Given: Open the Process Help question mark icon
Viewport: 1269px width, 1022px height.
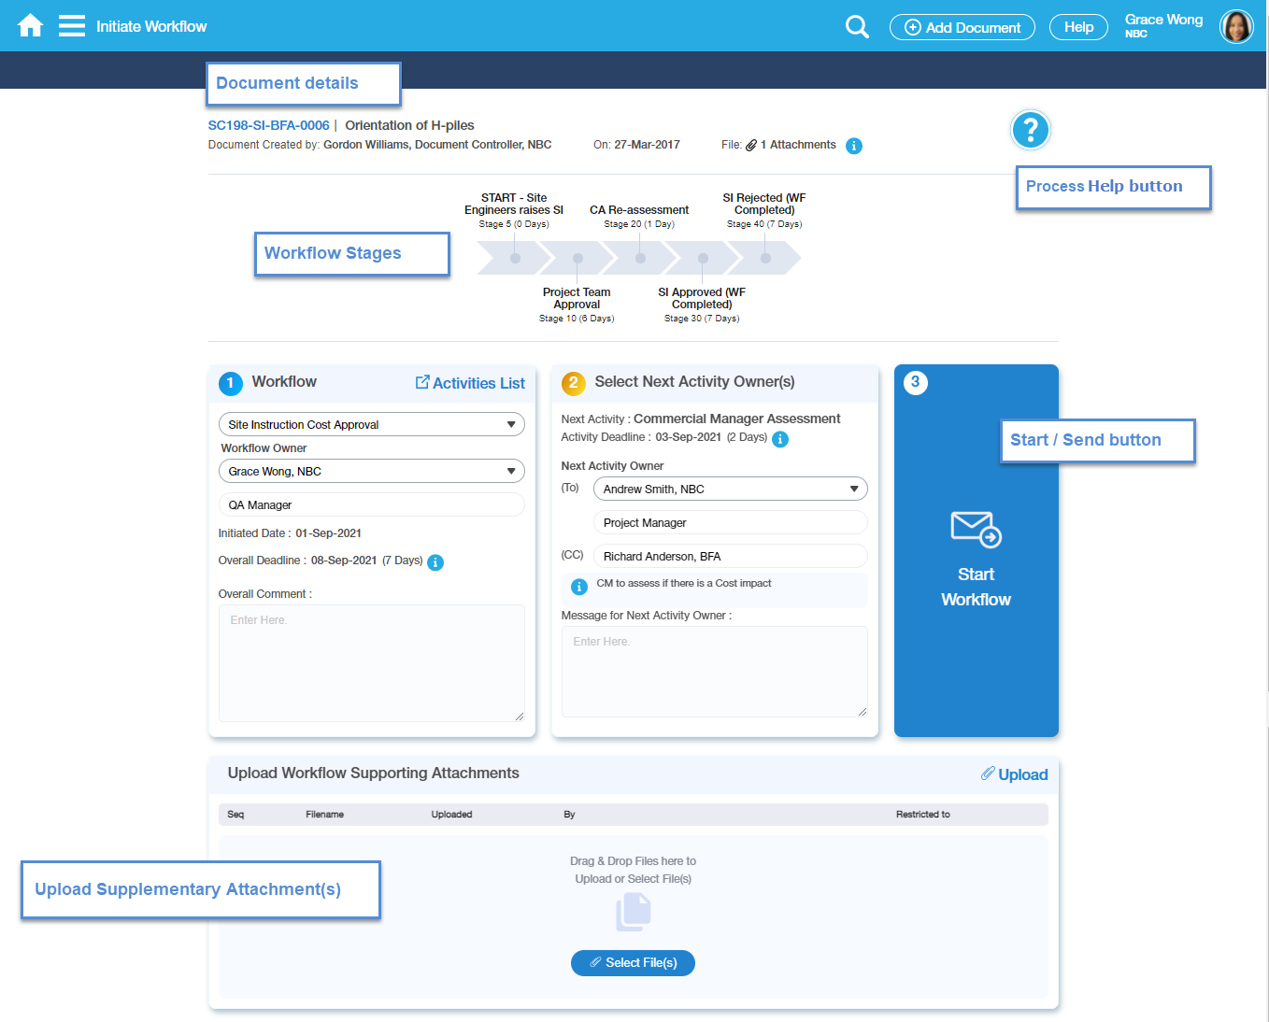Looking at the screenshot, I should (x=1030, y=130).
